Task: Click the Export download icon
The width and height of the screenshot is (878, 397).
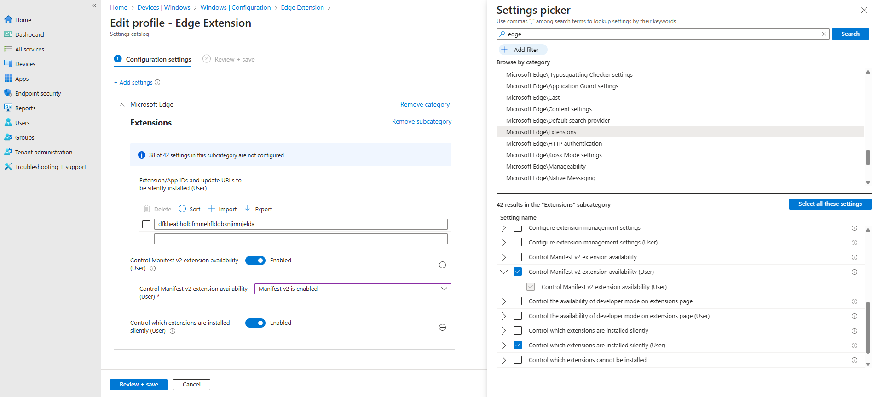Action: click(x=248, y=209)
